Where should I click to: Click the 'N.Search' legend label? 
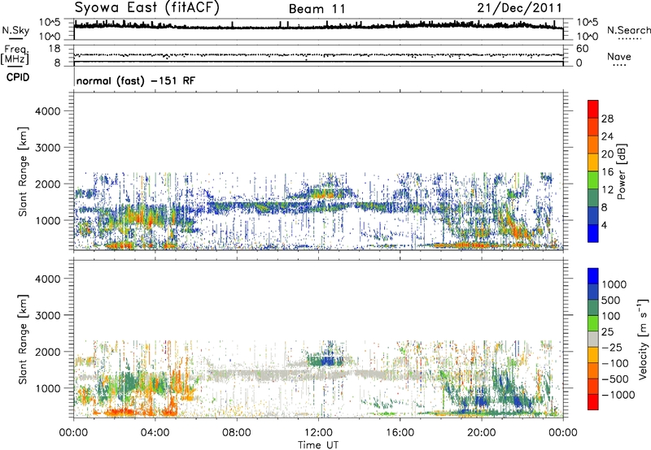coord(628,30)
